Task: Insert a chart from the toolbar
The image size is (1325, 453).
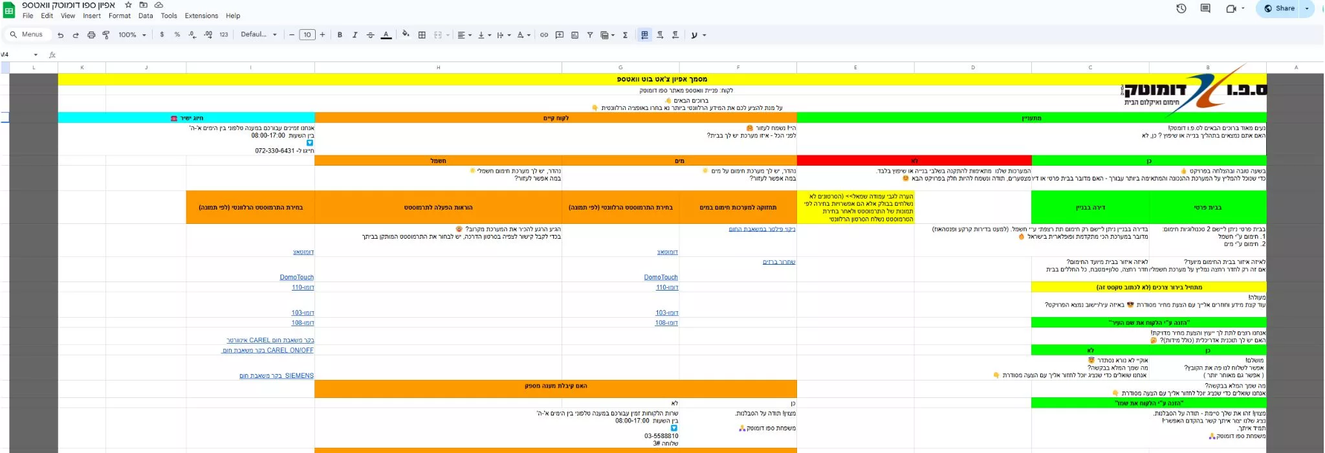Action: [575, 35]
